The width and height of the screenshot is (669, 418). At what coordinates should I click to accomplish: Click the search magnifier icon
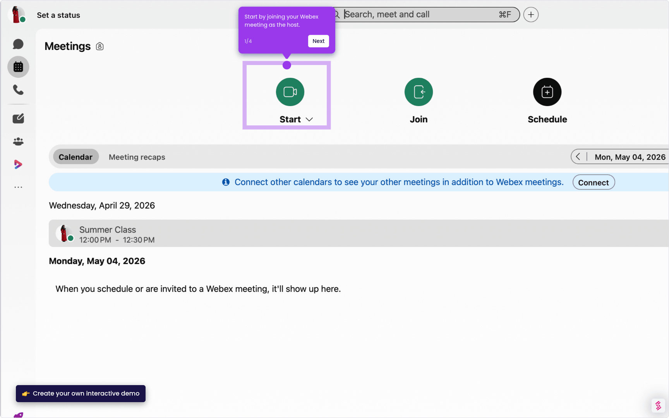coord(337,15)
